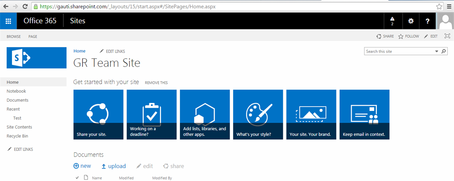This screenshot has height=181, width=454.
Task: Click new to create a document
Action: tap(82, 166)
